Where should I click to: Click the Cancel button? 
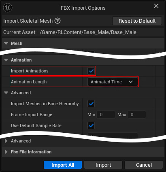144,165
